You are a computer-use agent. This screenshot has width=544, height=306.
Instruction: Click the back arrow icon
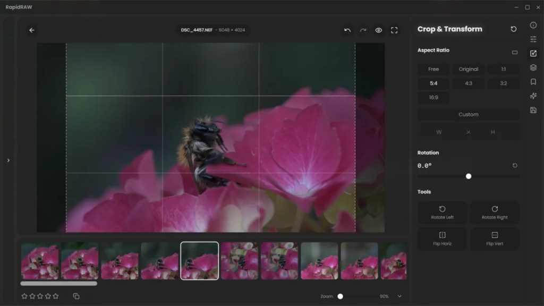click(x=32, y=30)
